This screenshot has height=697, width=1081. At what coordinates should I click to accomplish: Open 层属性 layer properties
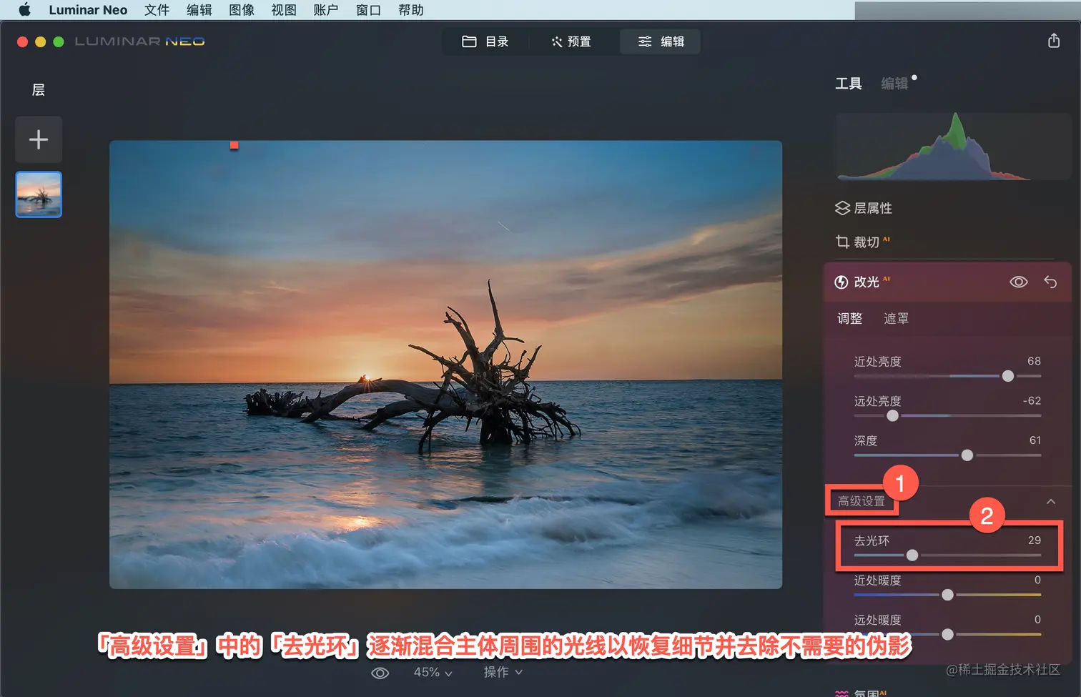(x=873, y=208)
